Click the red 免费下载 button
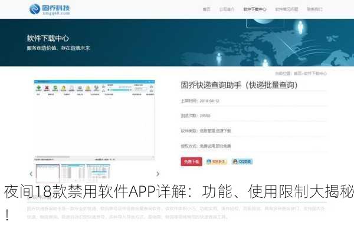 pos(191,161)
